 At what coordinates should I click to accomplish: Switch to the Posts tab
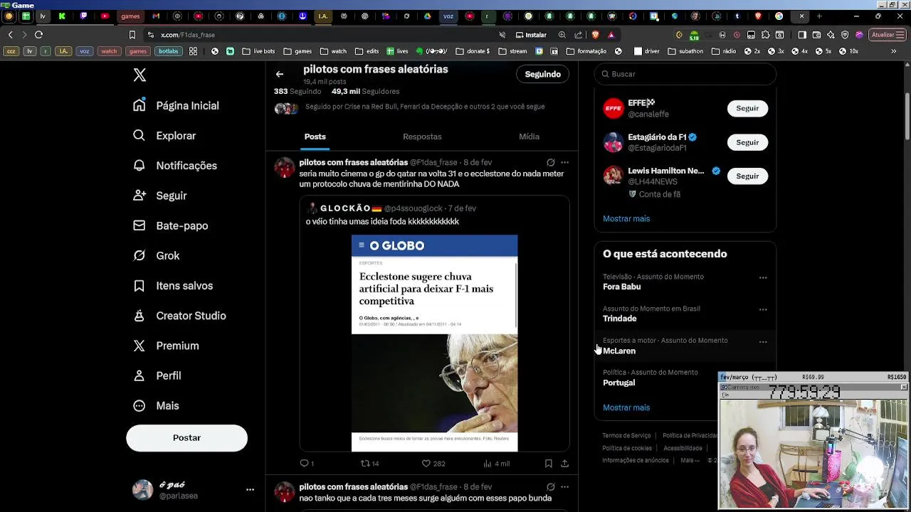pyautogui.click(x=315, y=137)
